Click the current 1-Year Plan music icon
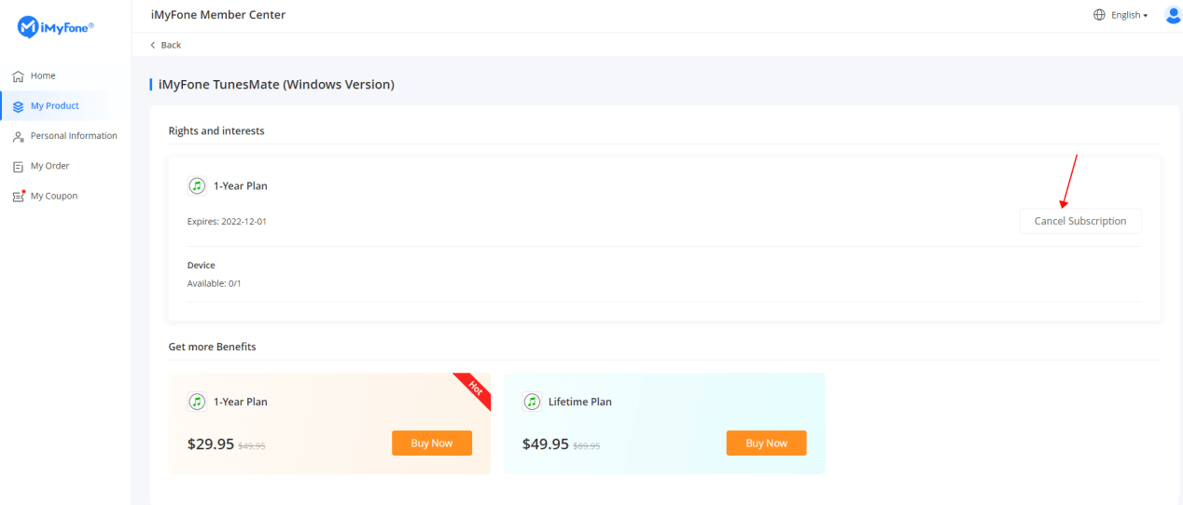 coord(197,185)
